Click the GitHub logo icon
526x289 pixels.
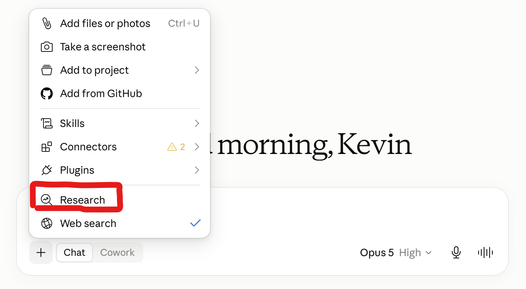coord(46,93)
